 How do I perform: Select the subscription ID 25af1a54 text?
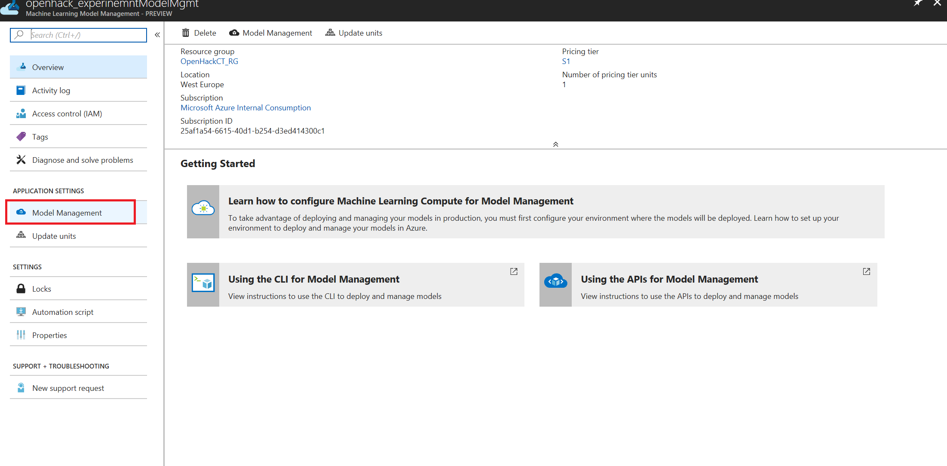252,131
